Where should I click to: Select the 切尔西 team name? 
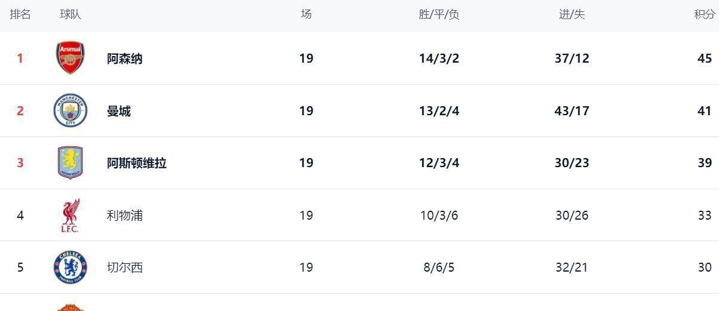tap(125, 267)
